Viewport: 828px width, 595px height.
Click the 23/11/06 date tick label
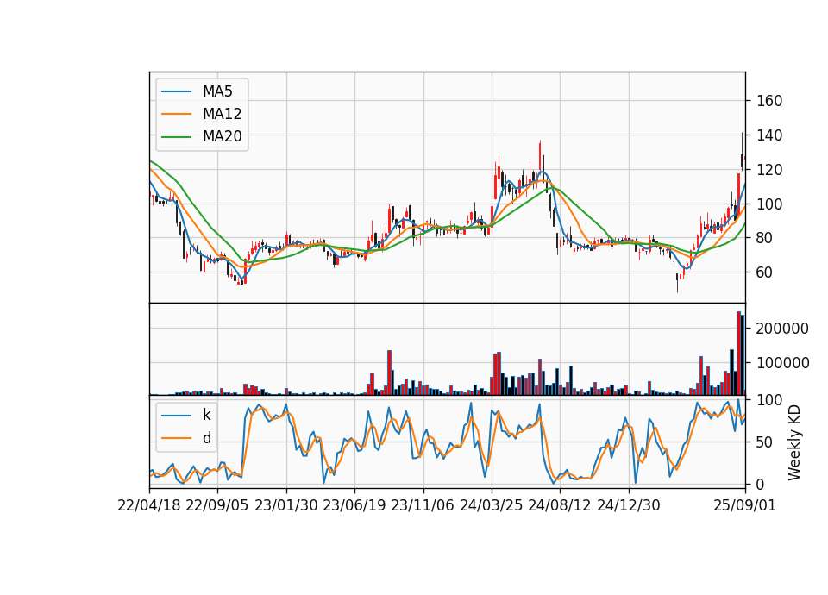[423, 505]
